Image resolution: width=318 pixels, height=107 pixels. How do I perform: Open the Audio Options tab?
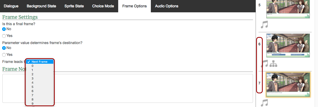point(166,6)
